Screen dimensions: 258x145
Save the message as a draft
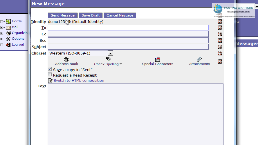click(x=91, y=15)
